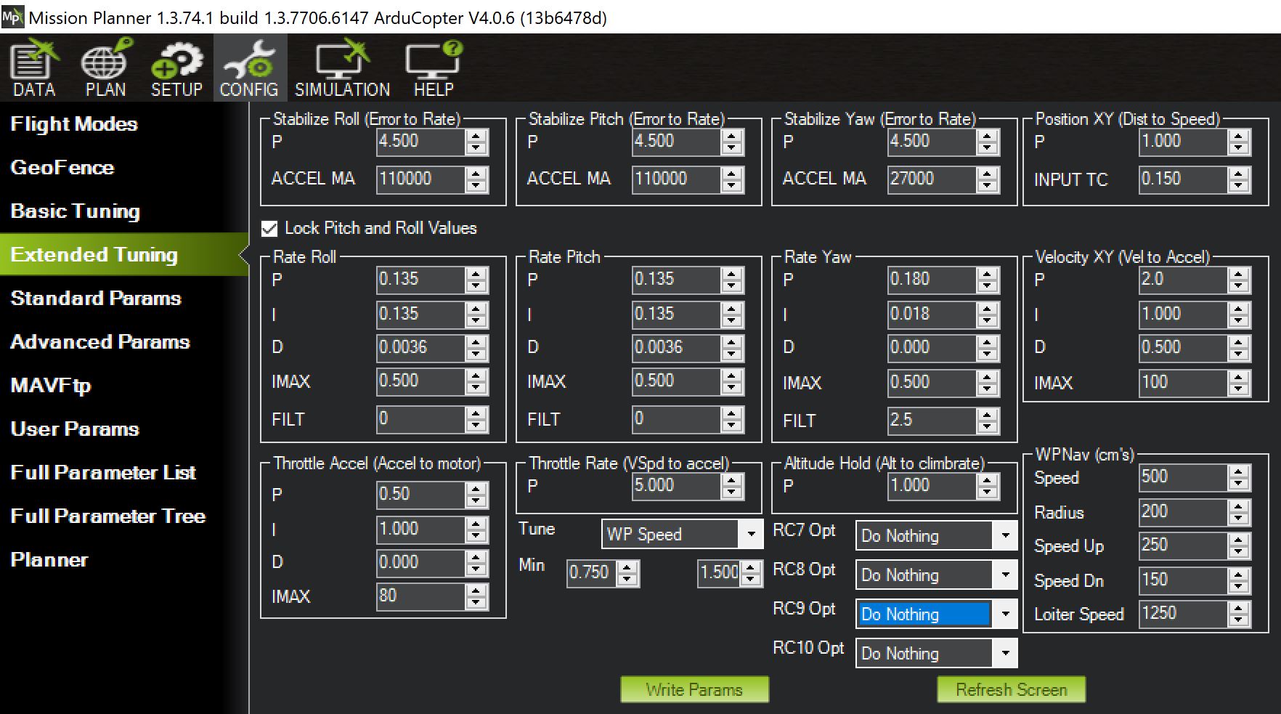Viewport: 1281px width, 714px height.
Task: Open the PLAN flight planner screen
Action: click(x=105, y=68)
